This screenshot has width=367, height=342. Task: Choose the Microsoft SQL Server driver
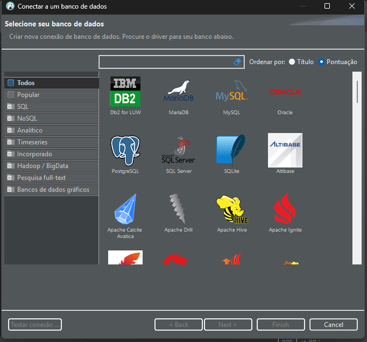pyautogui.click(x=179, y=154)
